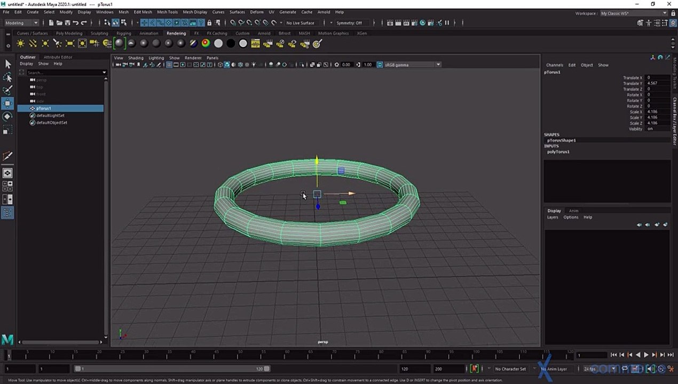Click the Open Scene folder icon
The height and width of the screenshot is (384, 678).
pos(59,23)
